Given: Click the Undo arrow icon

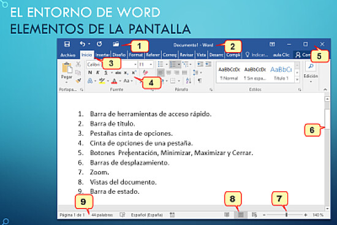Looking at the screenshot, I should point(83,44).
